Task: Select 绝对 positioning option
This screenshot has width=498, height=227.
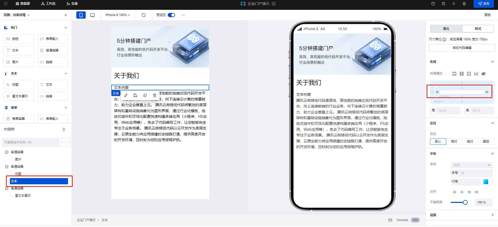Action: pyautogui.click(x=470, y=142)
